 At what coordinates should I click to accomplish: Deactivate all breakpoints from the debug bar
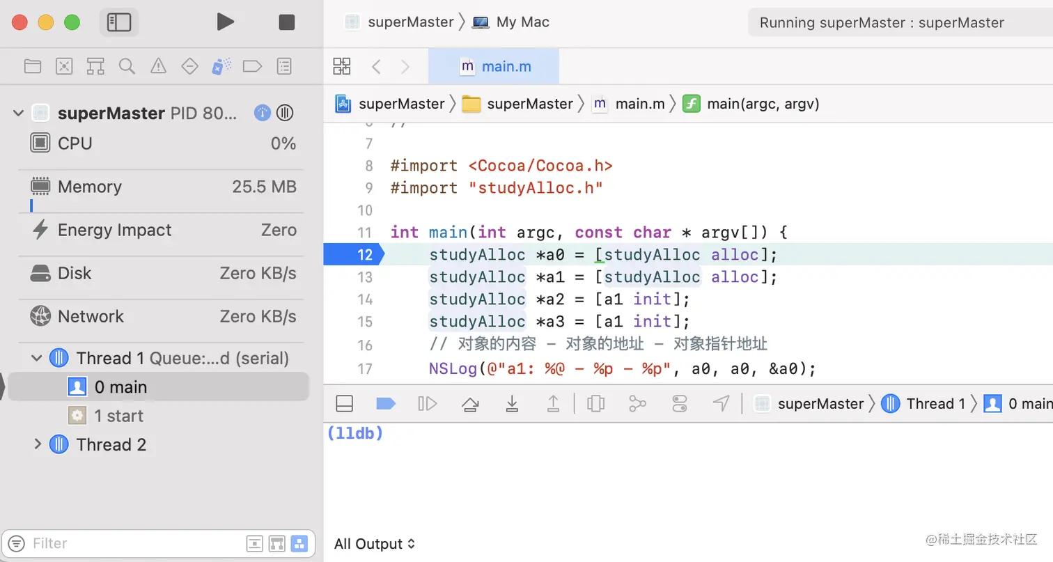point(386,404)
